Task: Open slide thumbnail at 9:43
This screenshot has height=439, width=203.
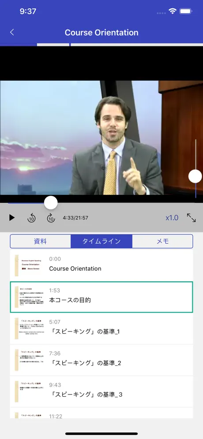Action: point(30,391)
